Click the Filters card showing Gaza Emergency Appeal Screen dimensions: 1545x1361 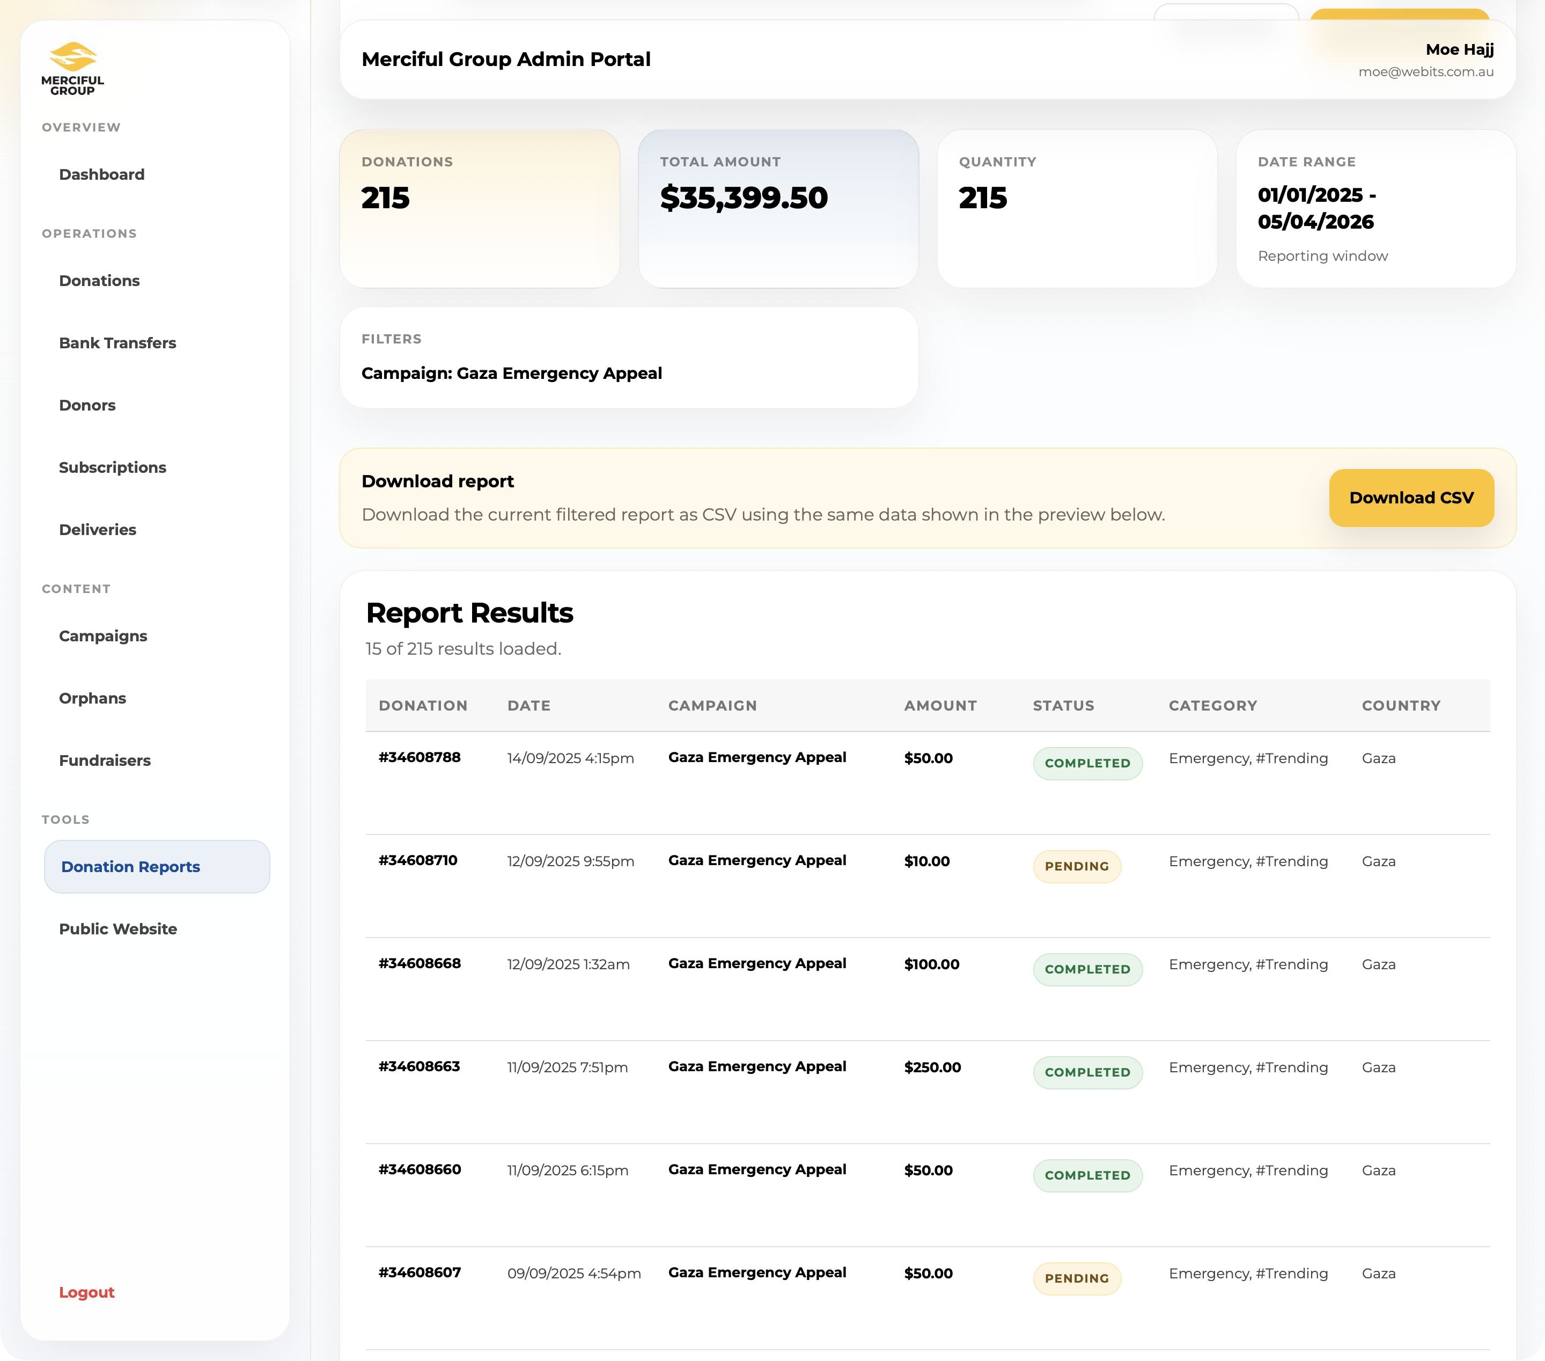coord(629,357)
